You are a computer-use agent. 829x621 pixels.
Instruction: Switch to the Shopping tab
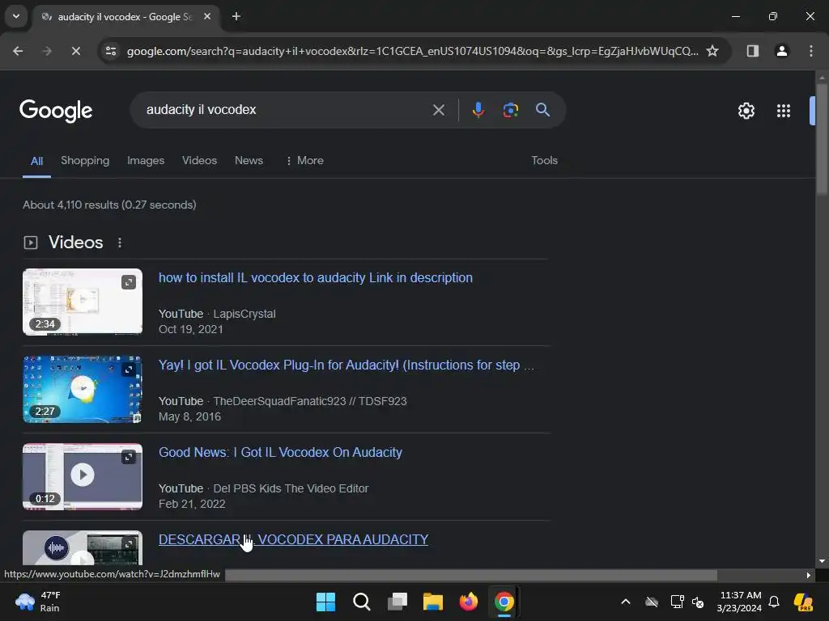pyautogui.click(x=85, y=161)
